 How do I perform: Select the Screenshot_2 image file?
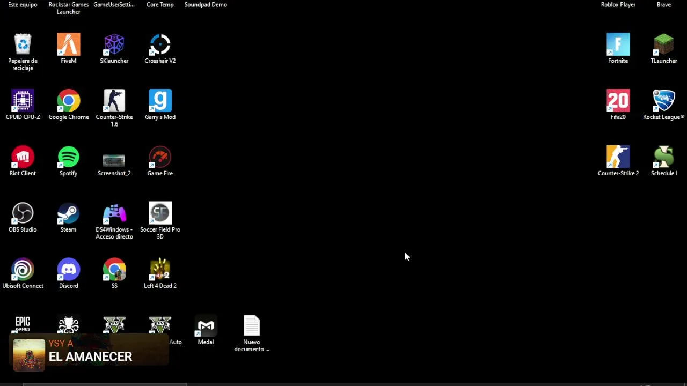114,160
